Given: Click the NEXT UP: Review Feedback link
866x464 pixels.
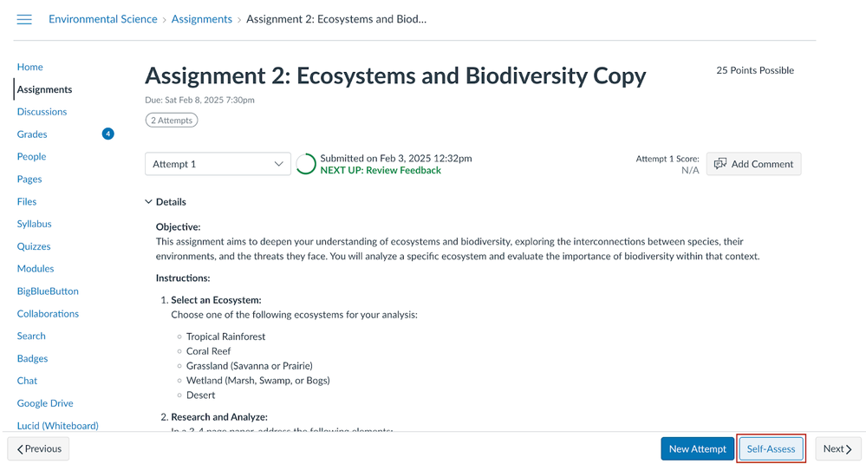Looking at the screenshot, I should point(381,171).
